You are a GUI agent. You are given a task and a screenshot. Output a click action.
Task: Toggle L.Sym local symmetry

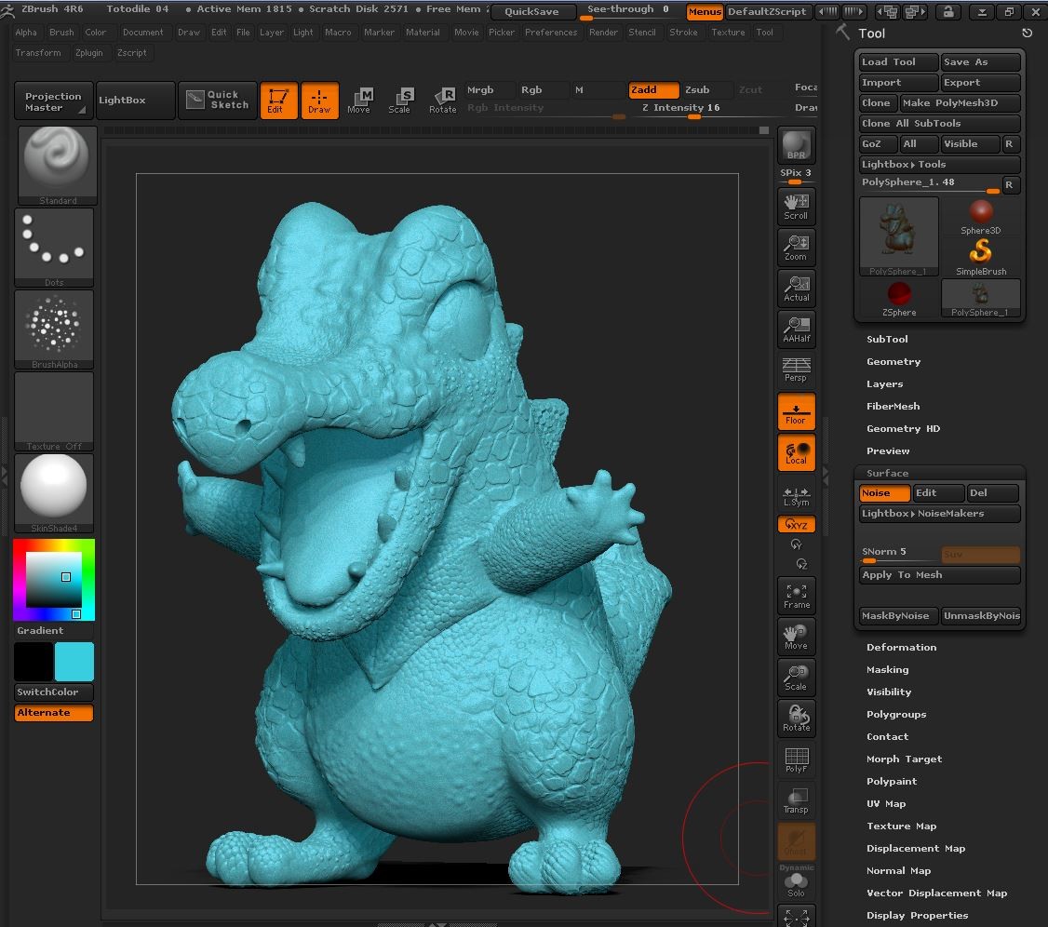796,497
